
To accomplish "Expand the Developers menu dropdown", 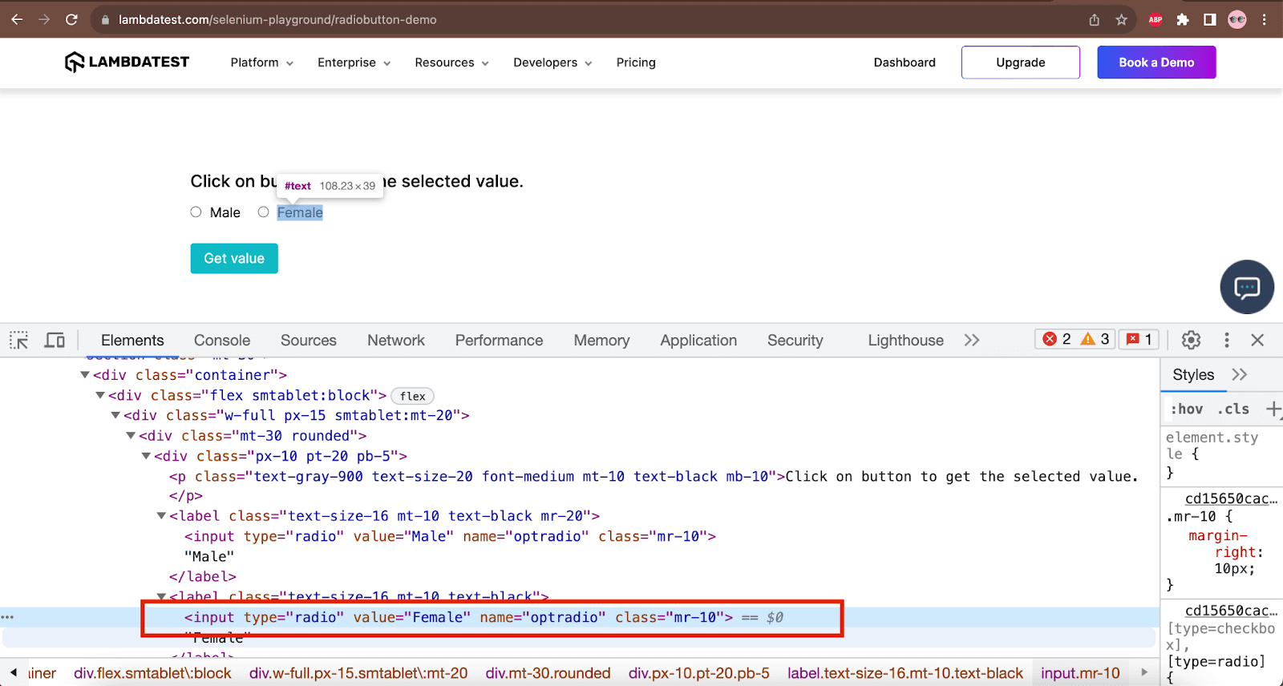I will pos(552,63).
